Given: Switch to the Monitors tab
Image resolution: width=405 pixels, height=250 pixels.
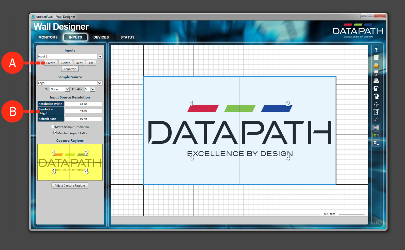Looking at the screenshot, I should click(x=48, y=37).
